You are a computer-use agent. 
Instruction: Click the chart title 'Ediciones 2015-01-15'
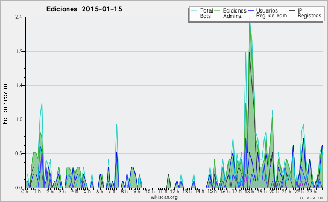[x=84, y=9]
